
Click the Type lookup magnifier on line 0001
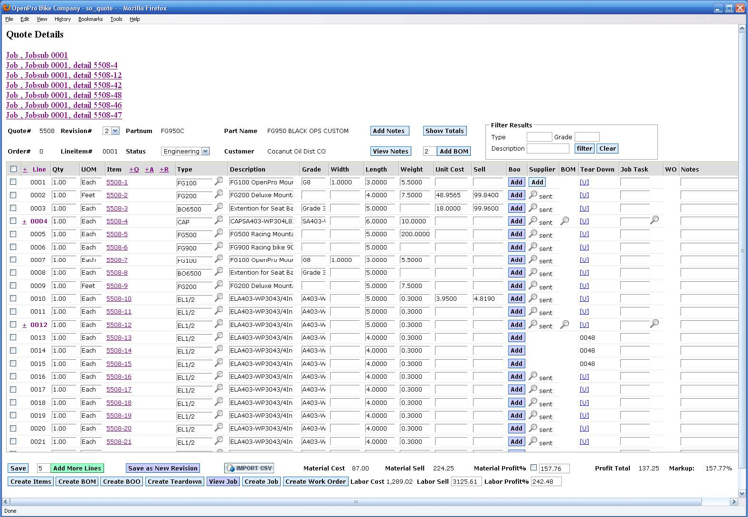(x=219, y=181)
